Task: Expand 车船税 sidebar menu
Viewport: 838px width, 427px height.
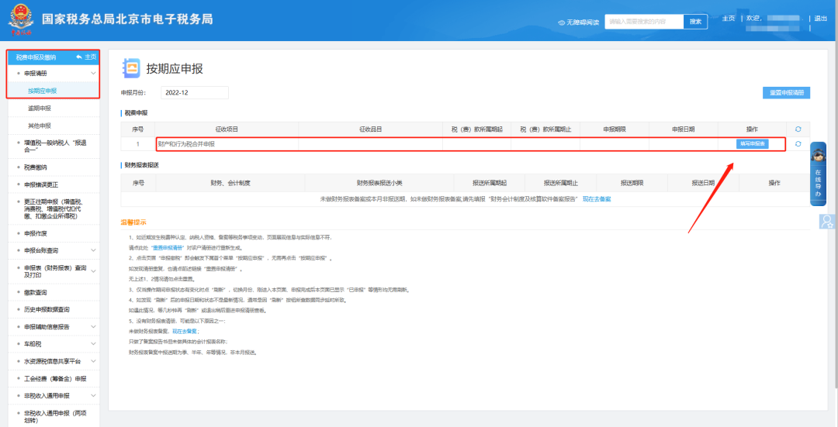Action: [93, 344]
